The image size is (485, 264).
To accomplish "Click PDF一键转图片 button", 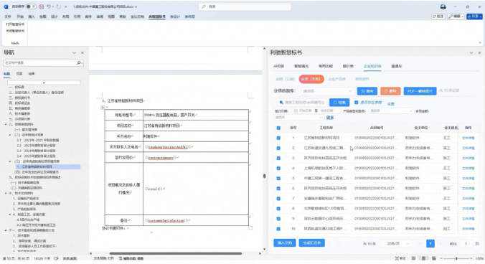I will (x=420, y=91).
